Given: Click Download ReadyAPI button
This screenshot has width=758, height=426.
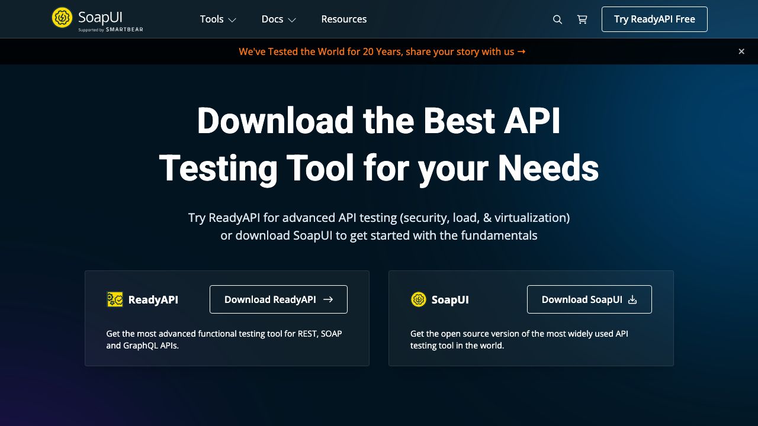Looking at the screenshot, I should (x=278, y=299).
